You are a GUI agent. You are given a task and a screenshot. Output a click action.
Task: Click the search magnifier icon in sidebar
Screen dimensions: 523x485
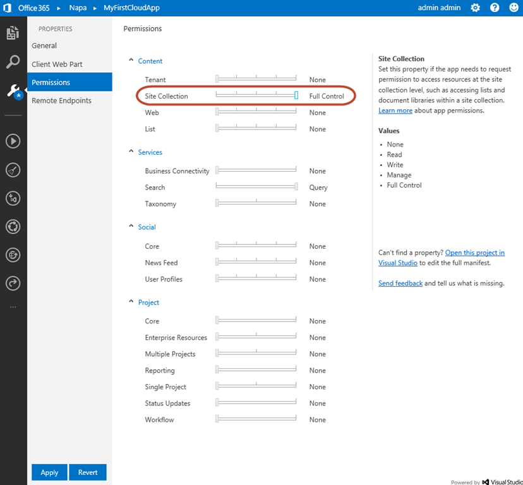point(13,62)
